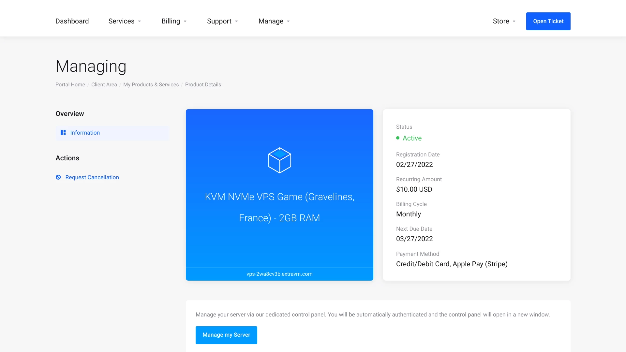Click the Request Cancellation link

(x=92, y=177)
